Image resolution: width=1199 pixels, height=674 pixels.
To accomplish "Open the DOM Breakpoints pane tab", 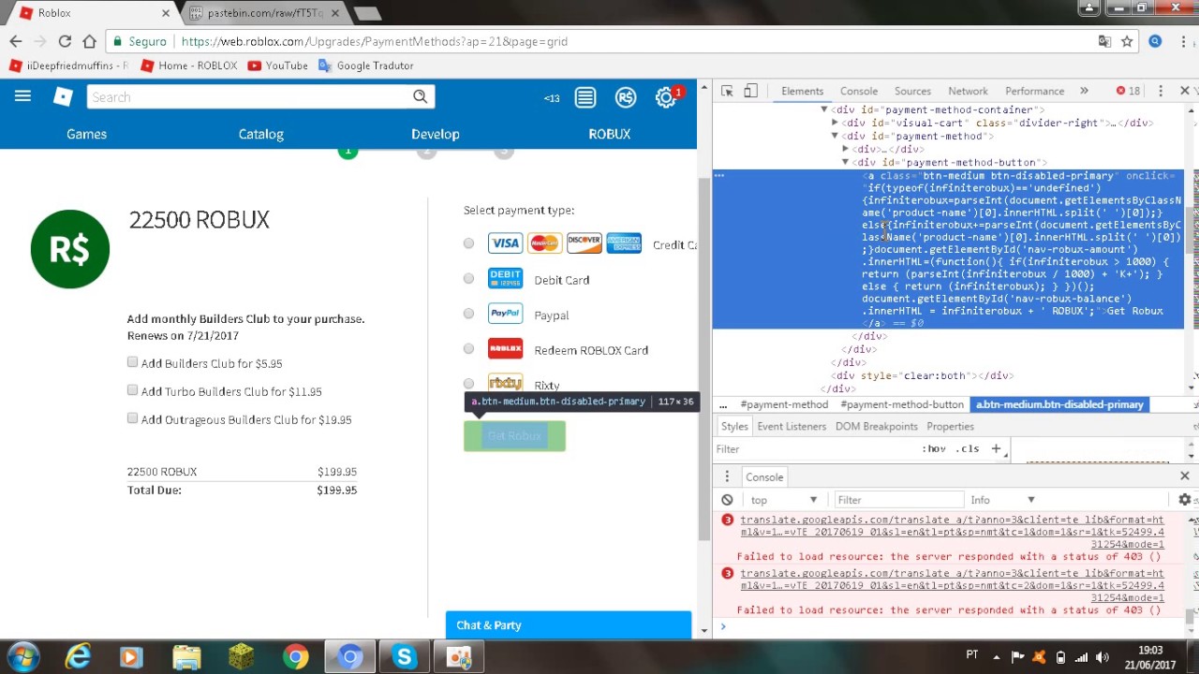I will (877, 426).
